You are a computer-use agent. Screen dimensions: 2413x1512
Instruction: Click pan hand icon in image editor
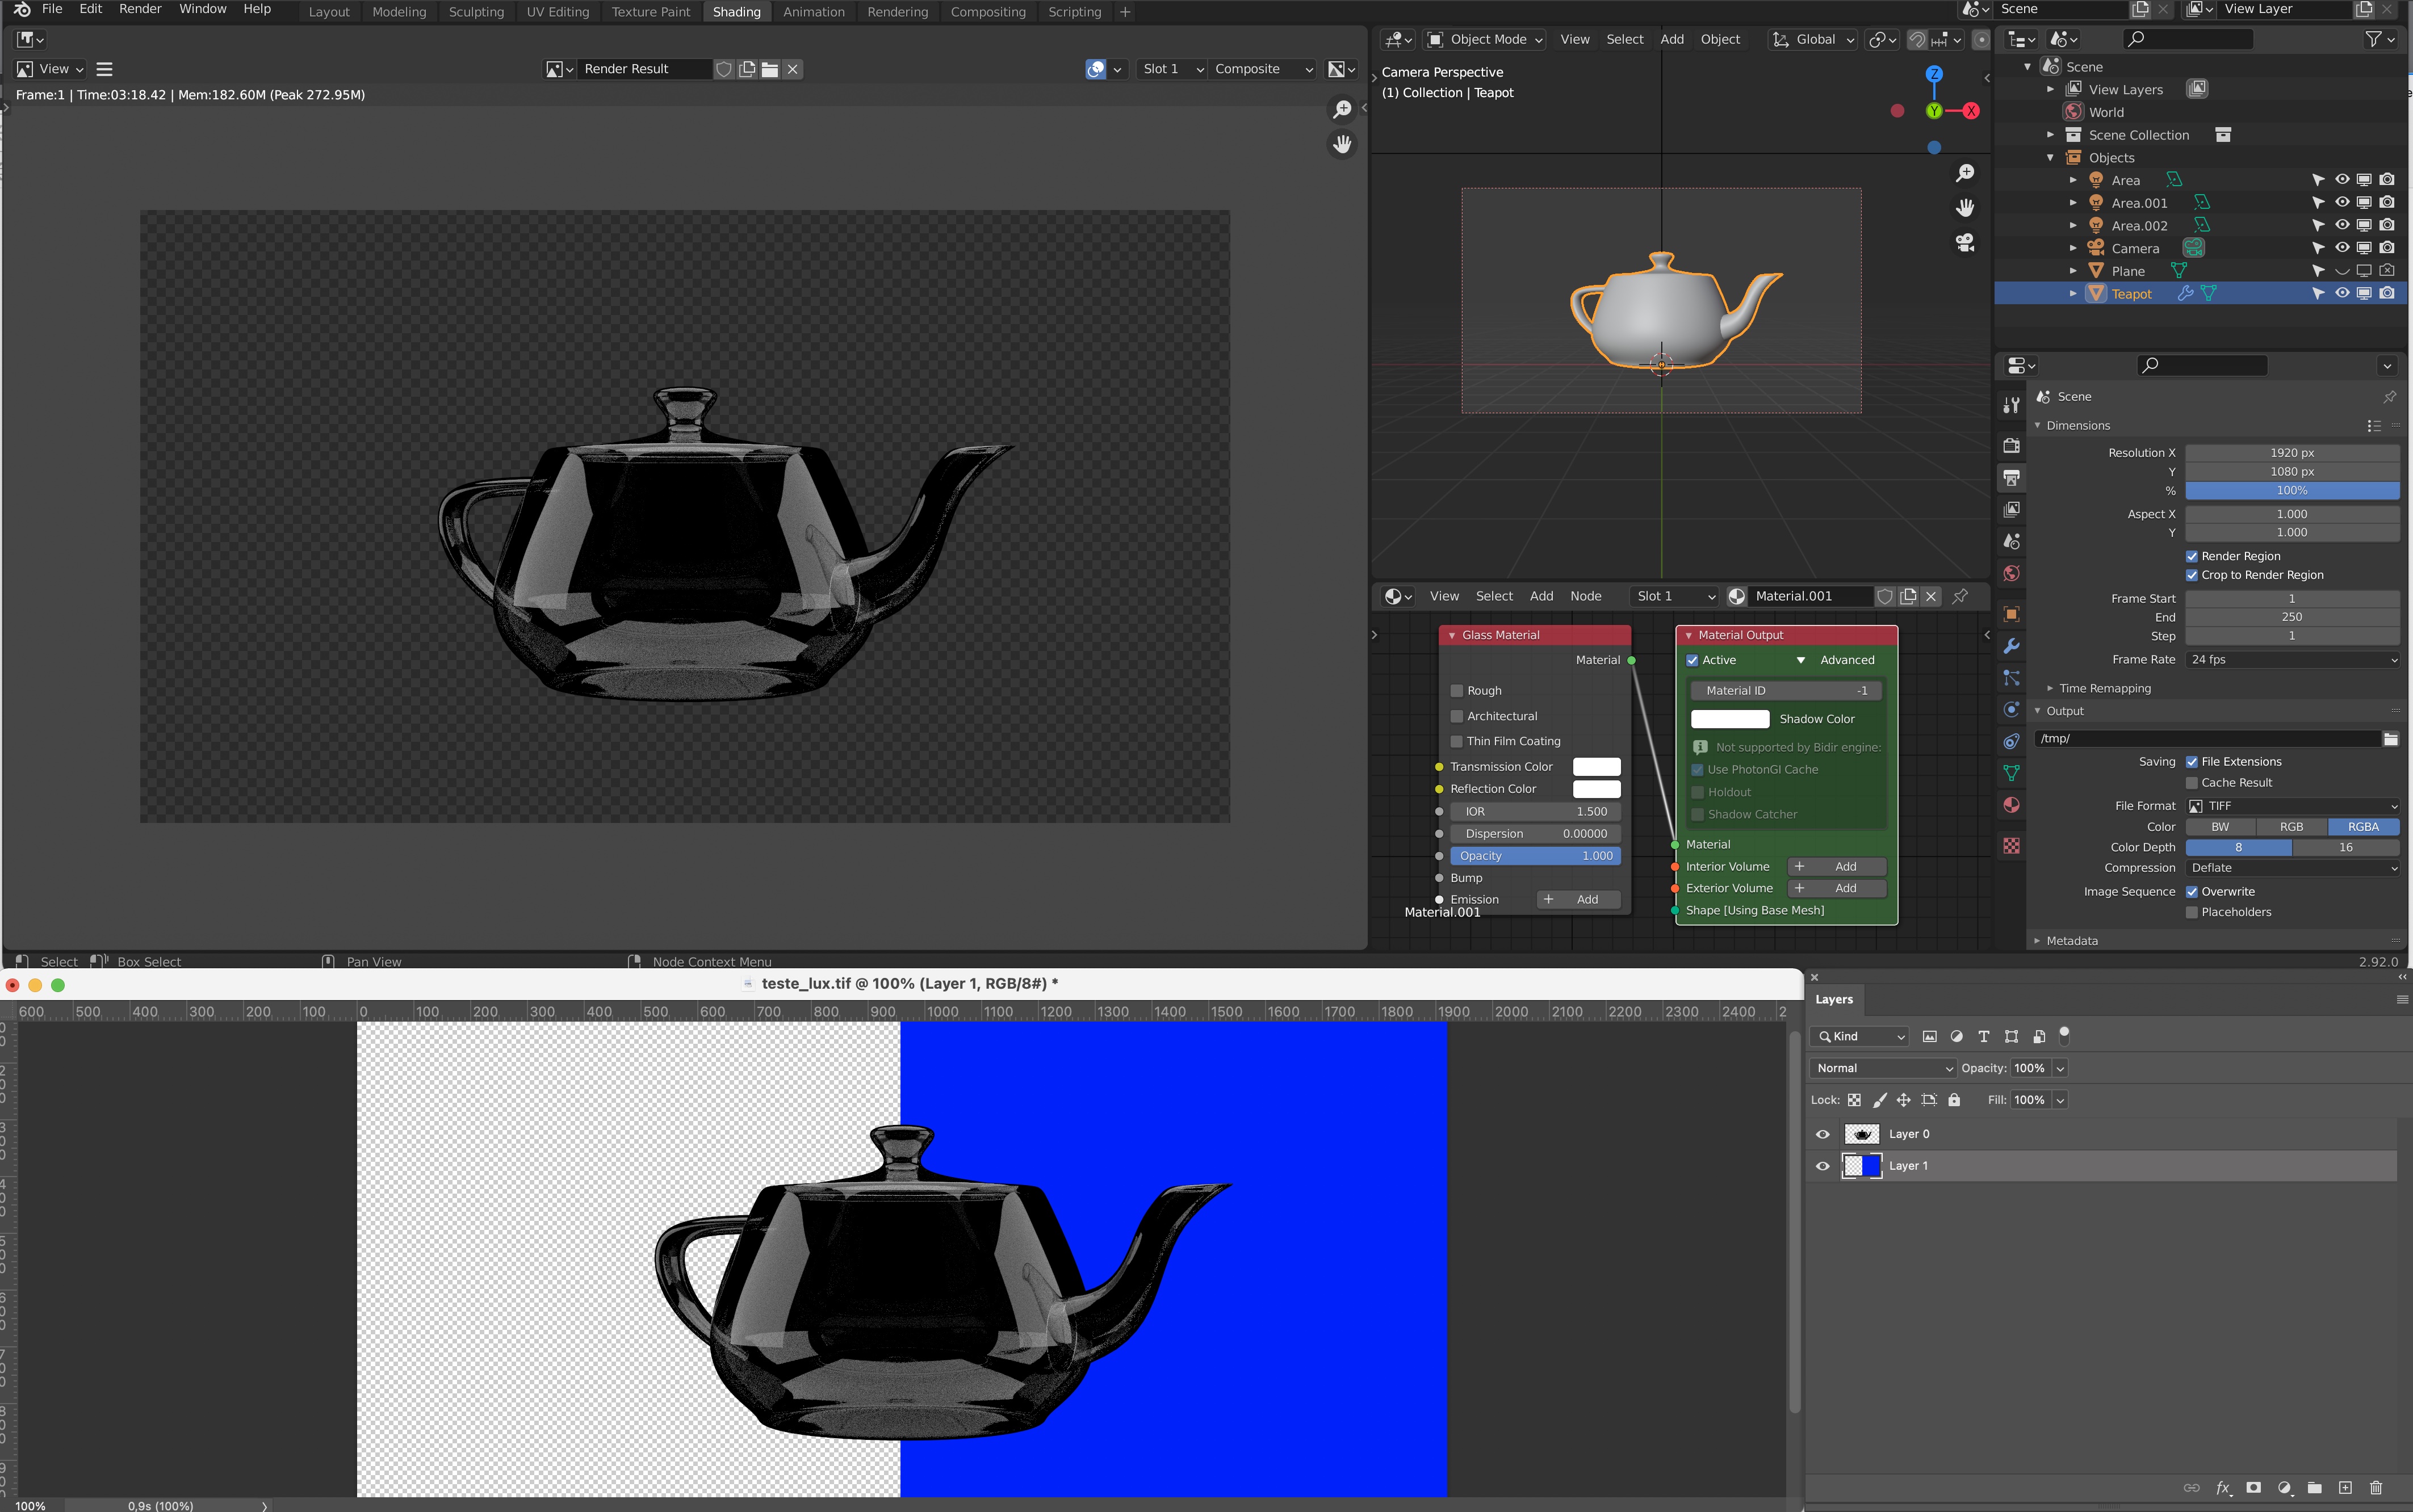click(x=1342, y=145)
